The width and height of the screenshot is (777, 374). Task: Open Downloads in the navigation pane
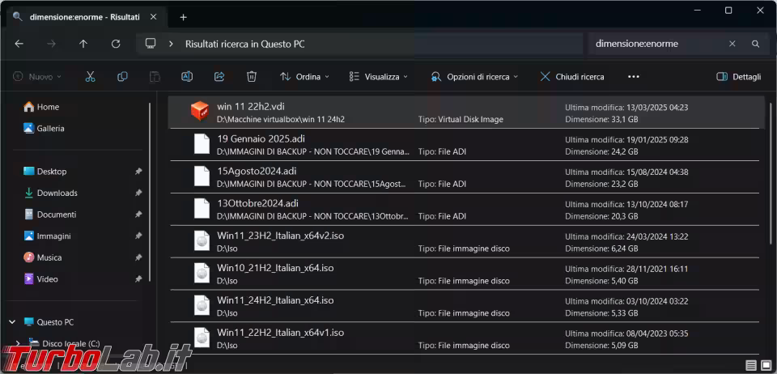(x=50, y=193)
